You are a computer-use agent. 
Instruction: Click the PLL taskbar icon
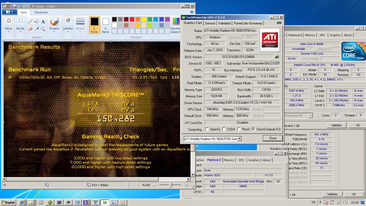point(59,203)
